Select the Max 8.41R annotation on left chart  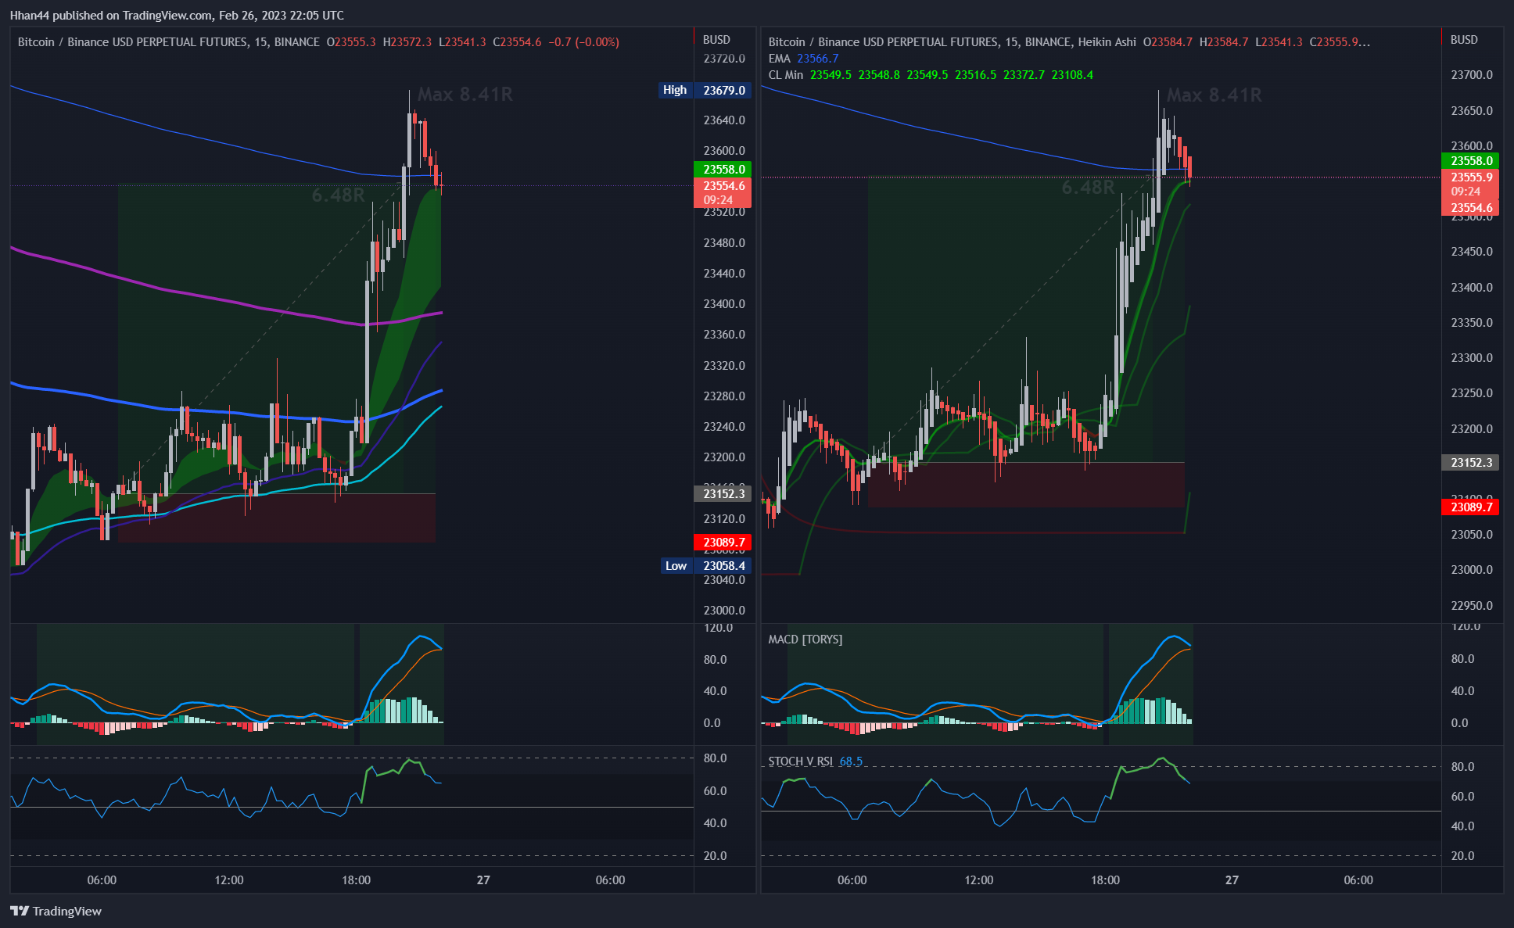[x=465, y=95]
